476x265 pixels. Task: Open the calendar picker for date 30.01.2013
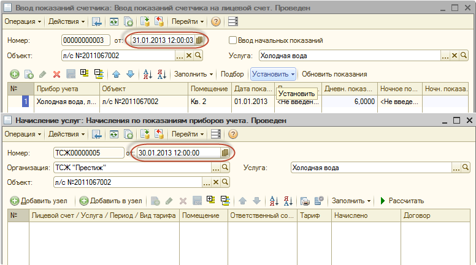pos(225,152)
